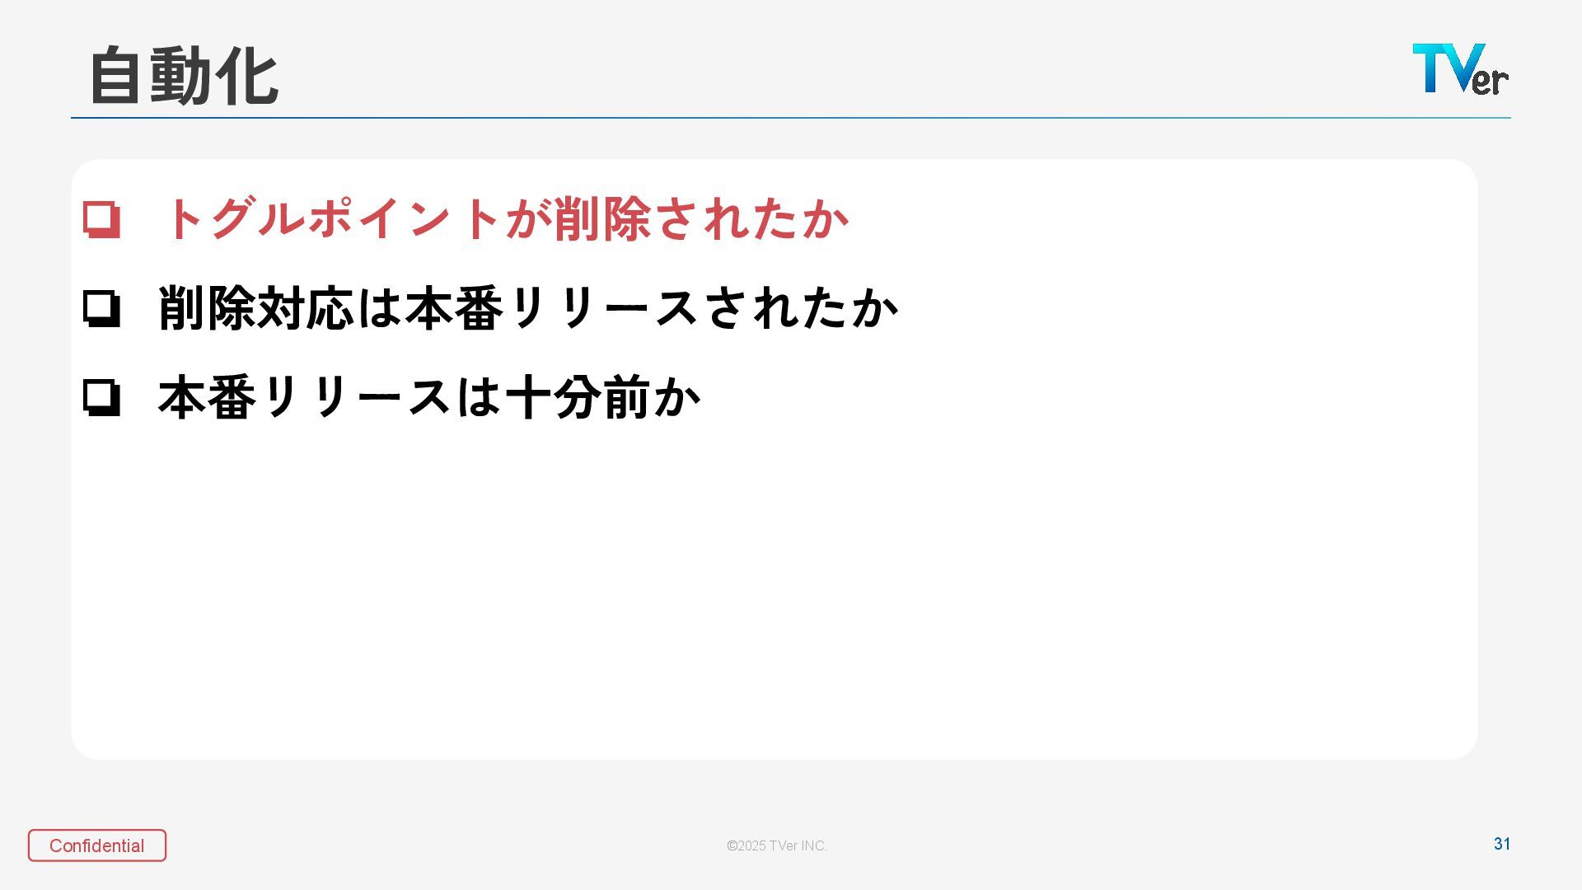This screenshot has width=1582, height=890.
Task: Click 本番リリース in the third bullet
Action: (x=305, y=398)
